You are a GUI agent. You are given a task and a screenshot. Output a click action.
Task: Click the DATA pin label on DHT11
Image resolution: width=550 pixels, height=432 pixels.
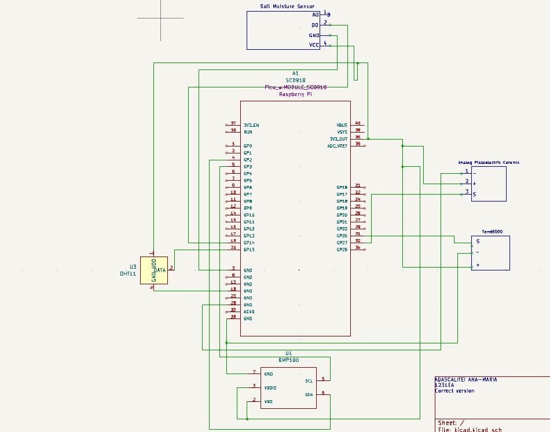point(160,270)
